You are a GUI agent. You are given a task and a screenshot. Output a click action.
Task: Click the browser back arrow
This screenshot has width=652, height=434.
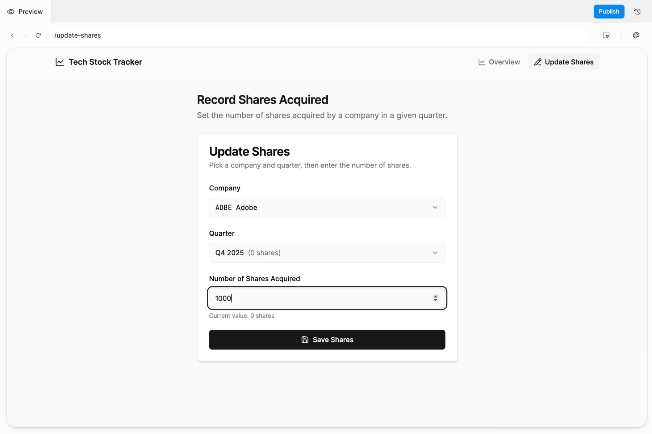tap(13, 35)
